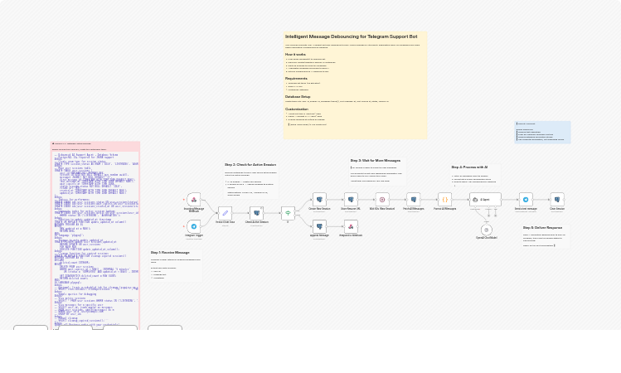Select the Append Message Postgres node
621x373 pixels.
(x=319, y=226)
